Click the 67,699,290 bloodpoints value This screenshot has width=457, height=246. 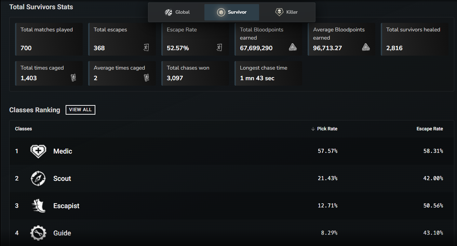[256, 48]
